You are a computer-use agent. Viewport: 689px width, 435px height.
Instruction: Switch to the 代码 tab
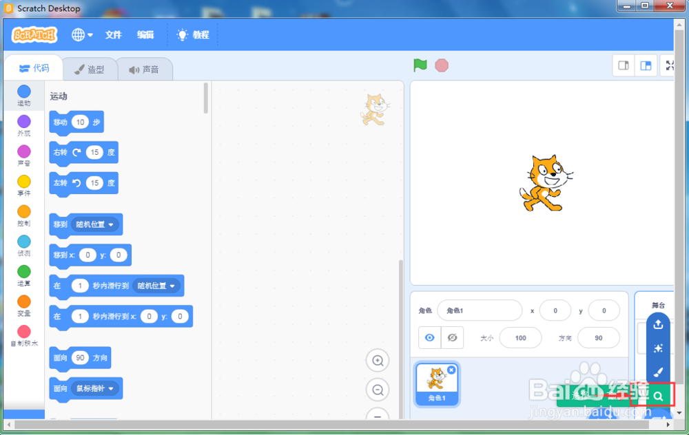[34, 68]
